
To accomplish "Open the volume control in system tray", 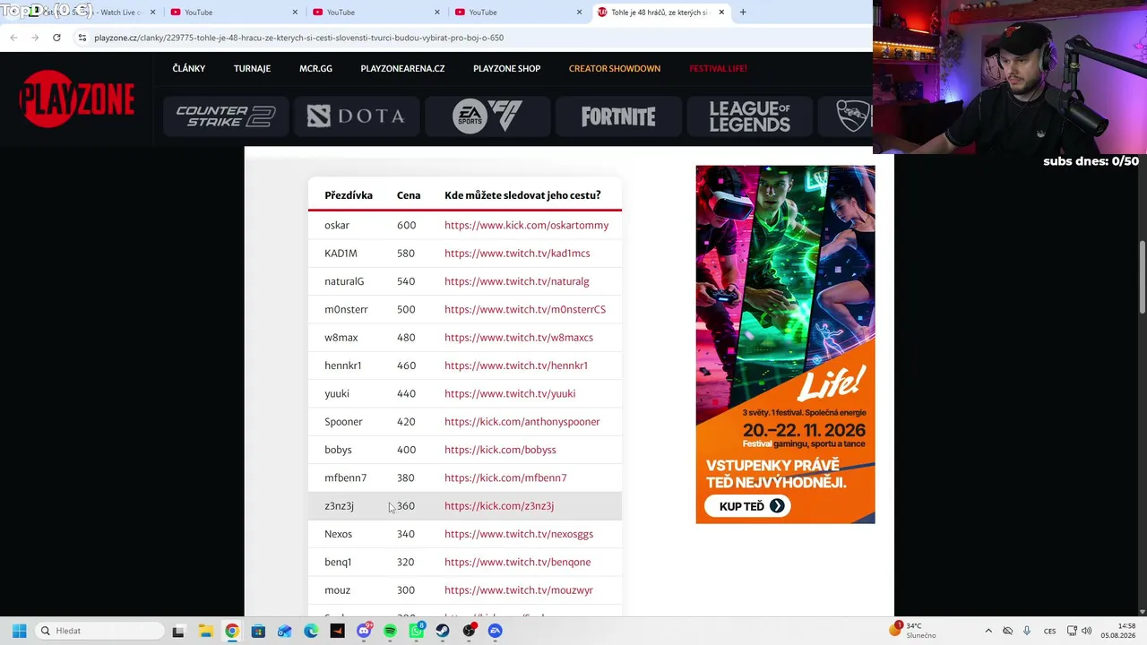I will (1087, 631).
